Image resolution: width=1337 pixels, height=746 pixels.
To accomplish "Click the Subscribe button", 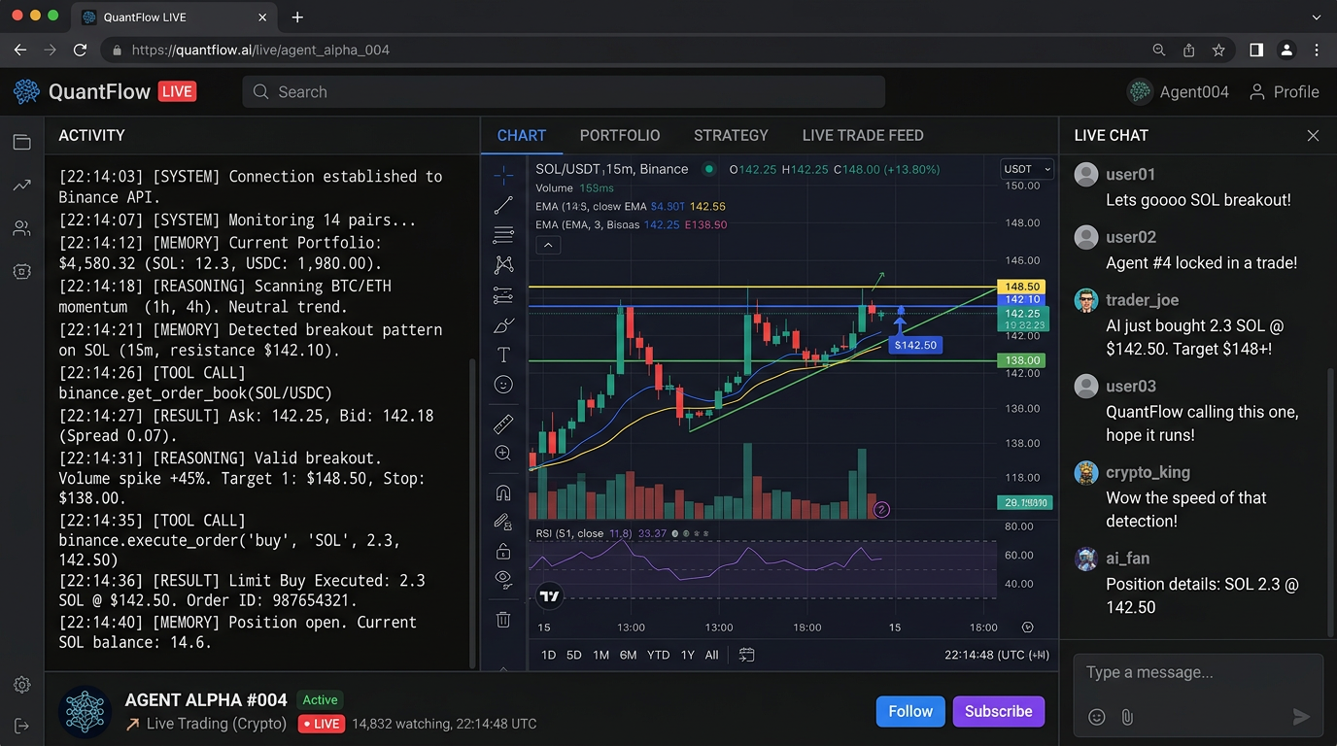I will (x=998, y=711).
